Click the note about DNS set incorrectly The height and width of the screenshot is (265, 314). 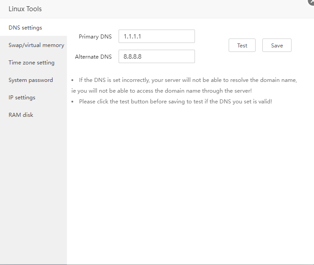pos(188,80)
